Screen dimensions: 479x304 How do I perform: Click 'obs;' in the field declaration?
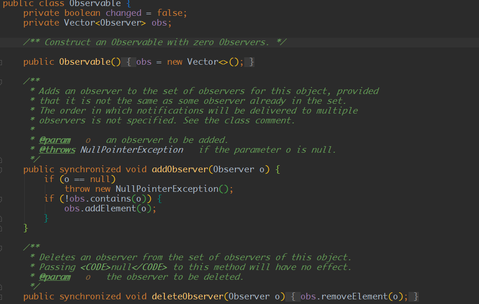[x=162, y=23]
